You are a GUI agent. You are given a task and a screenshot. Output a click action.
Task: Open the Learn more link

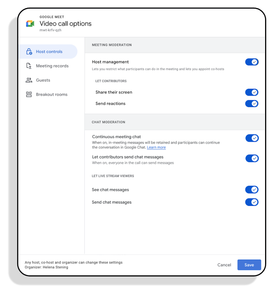click(x=156, y=148)
